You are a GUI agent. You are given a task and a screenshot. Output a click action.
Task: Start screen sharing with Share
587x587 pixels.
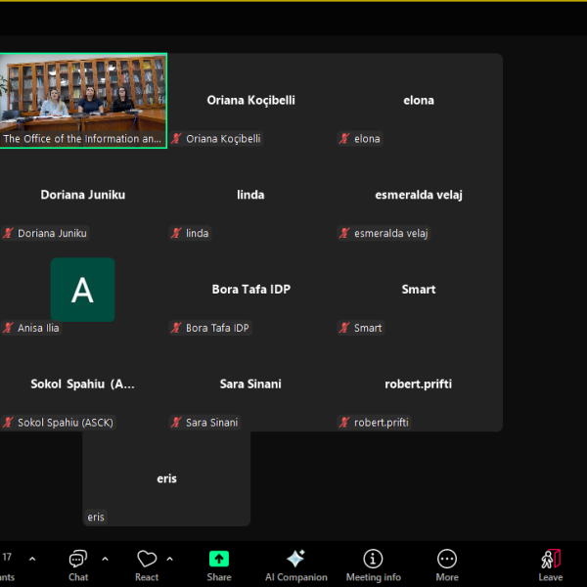(x=219, y=560)
